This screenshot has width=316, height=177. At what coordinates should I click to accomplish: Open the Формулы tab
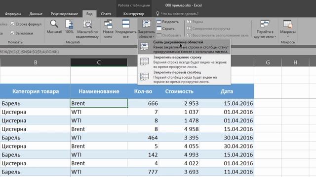click(13, 14)
